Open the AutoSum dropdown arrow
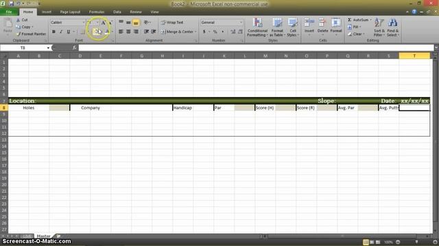439x246 pixels. pos(370,20)
